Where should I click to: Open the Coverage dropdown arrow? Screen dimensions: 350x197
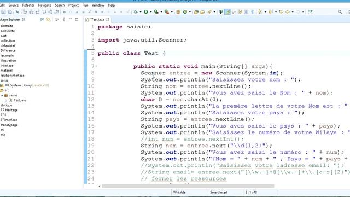click(x=161, y=12)
